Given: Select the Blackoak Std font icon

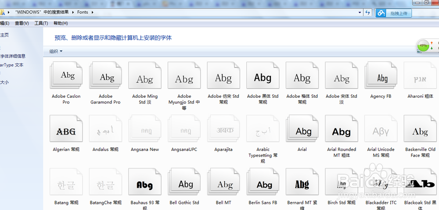Looking at the screenshot, I should pyautogui.click(x=420, y=182).
